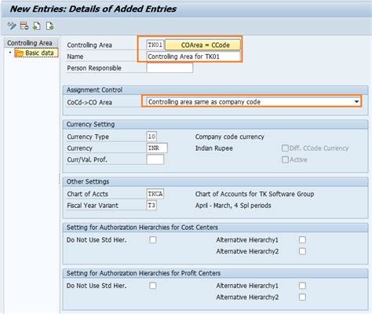Click the Name field for controlling area
This screenshot has width=372, height=314.
pyautogui.click(x=193, y=57)
